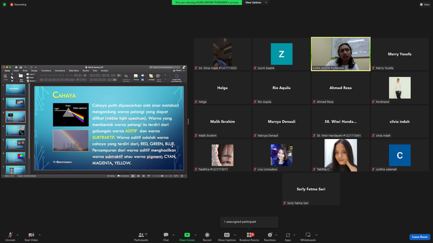This screenshot has width=433, height=243.
Task: Click the Show Captions icon
Action: tap(227, 235)
